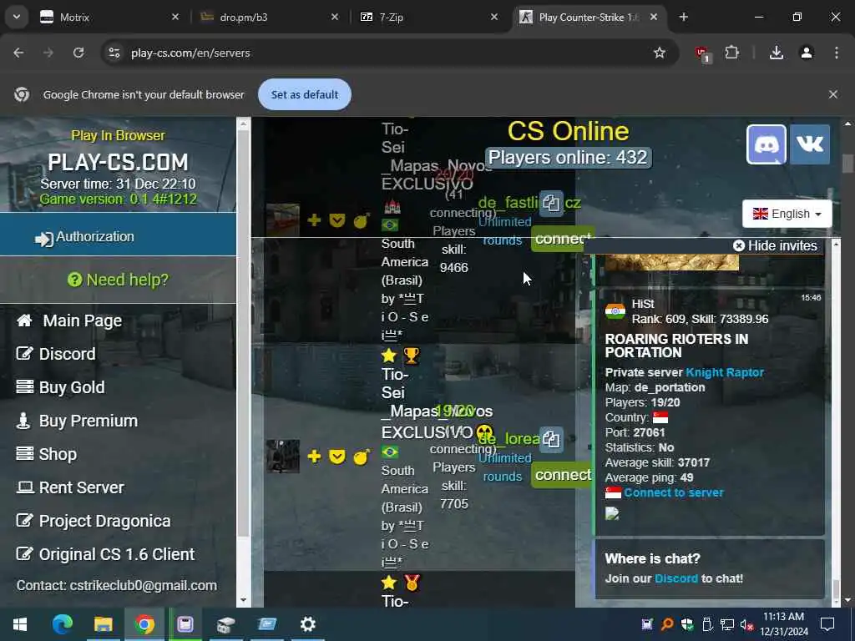This screenshot has height=641, width=855.
Task: Open Microsoft Edge from taskbar
Action: click(x=62, y=624)
